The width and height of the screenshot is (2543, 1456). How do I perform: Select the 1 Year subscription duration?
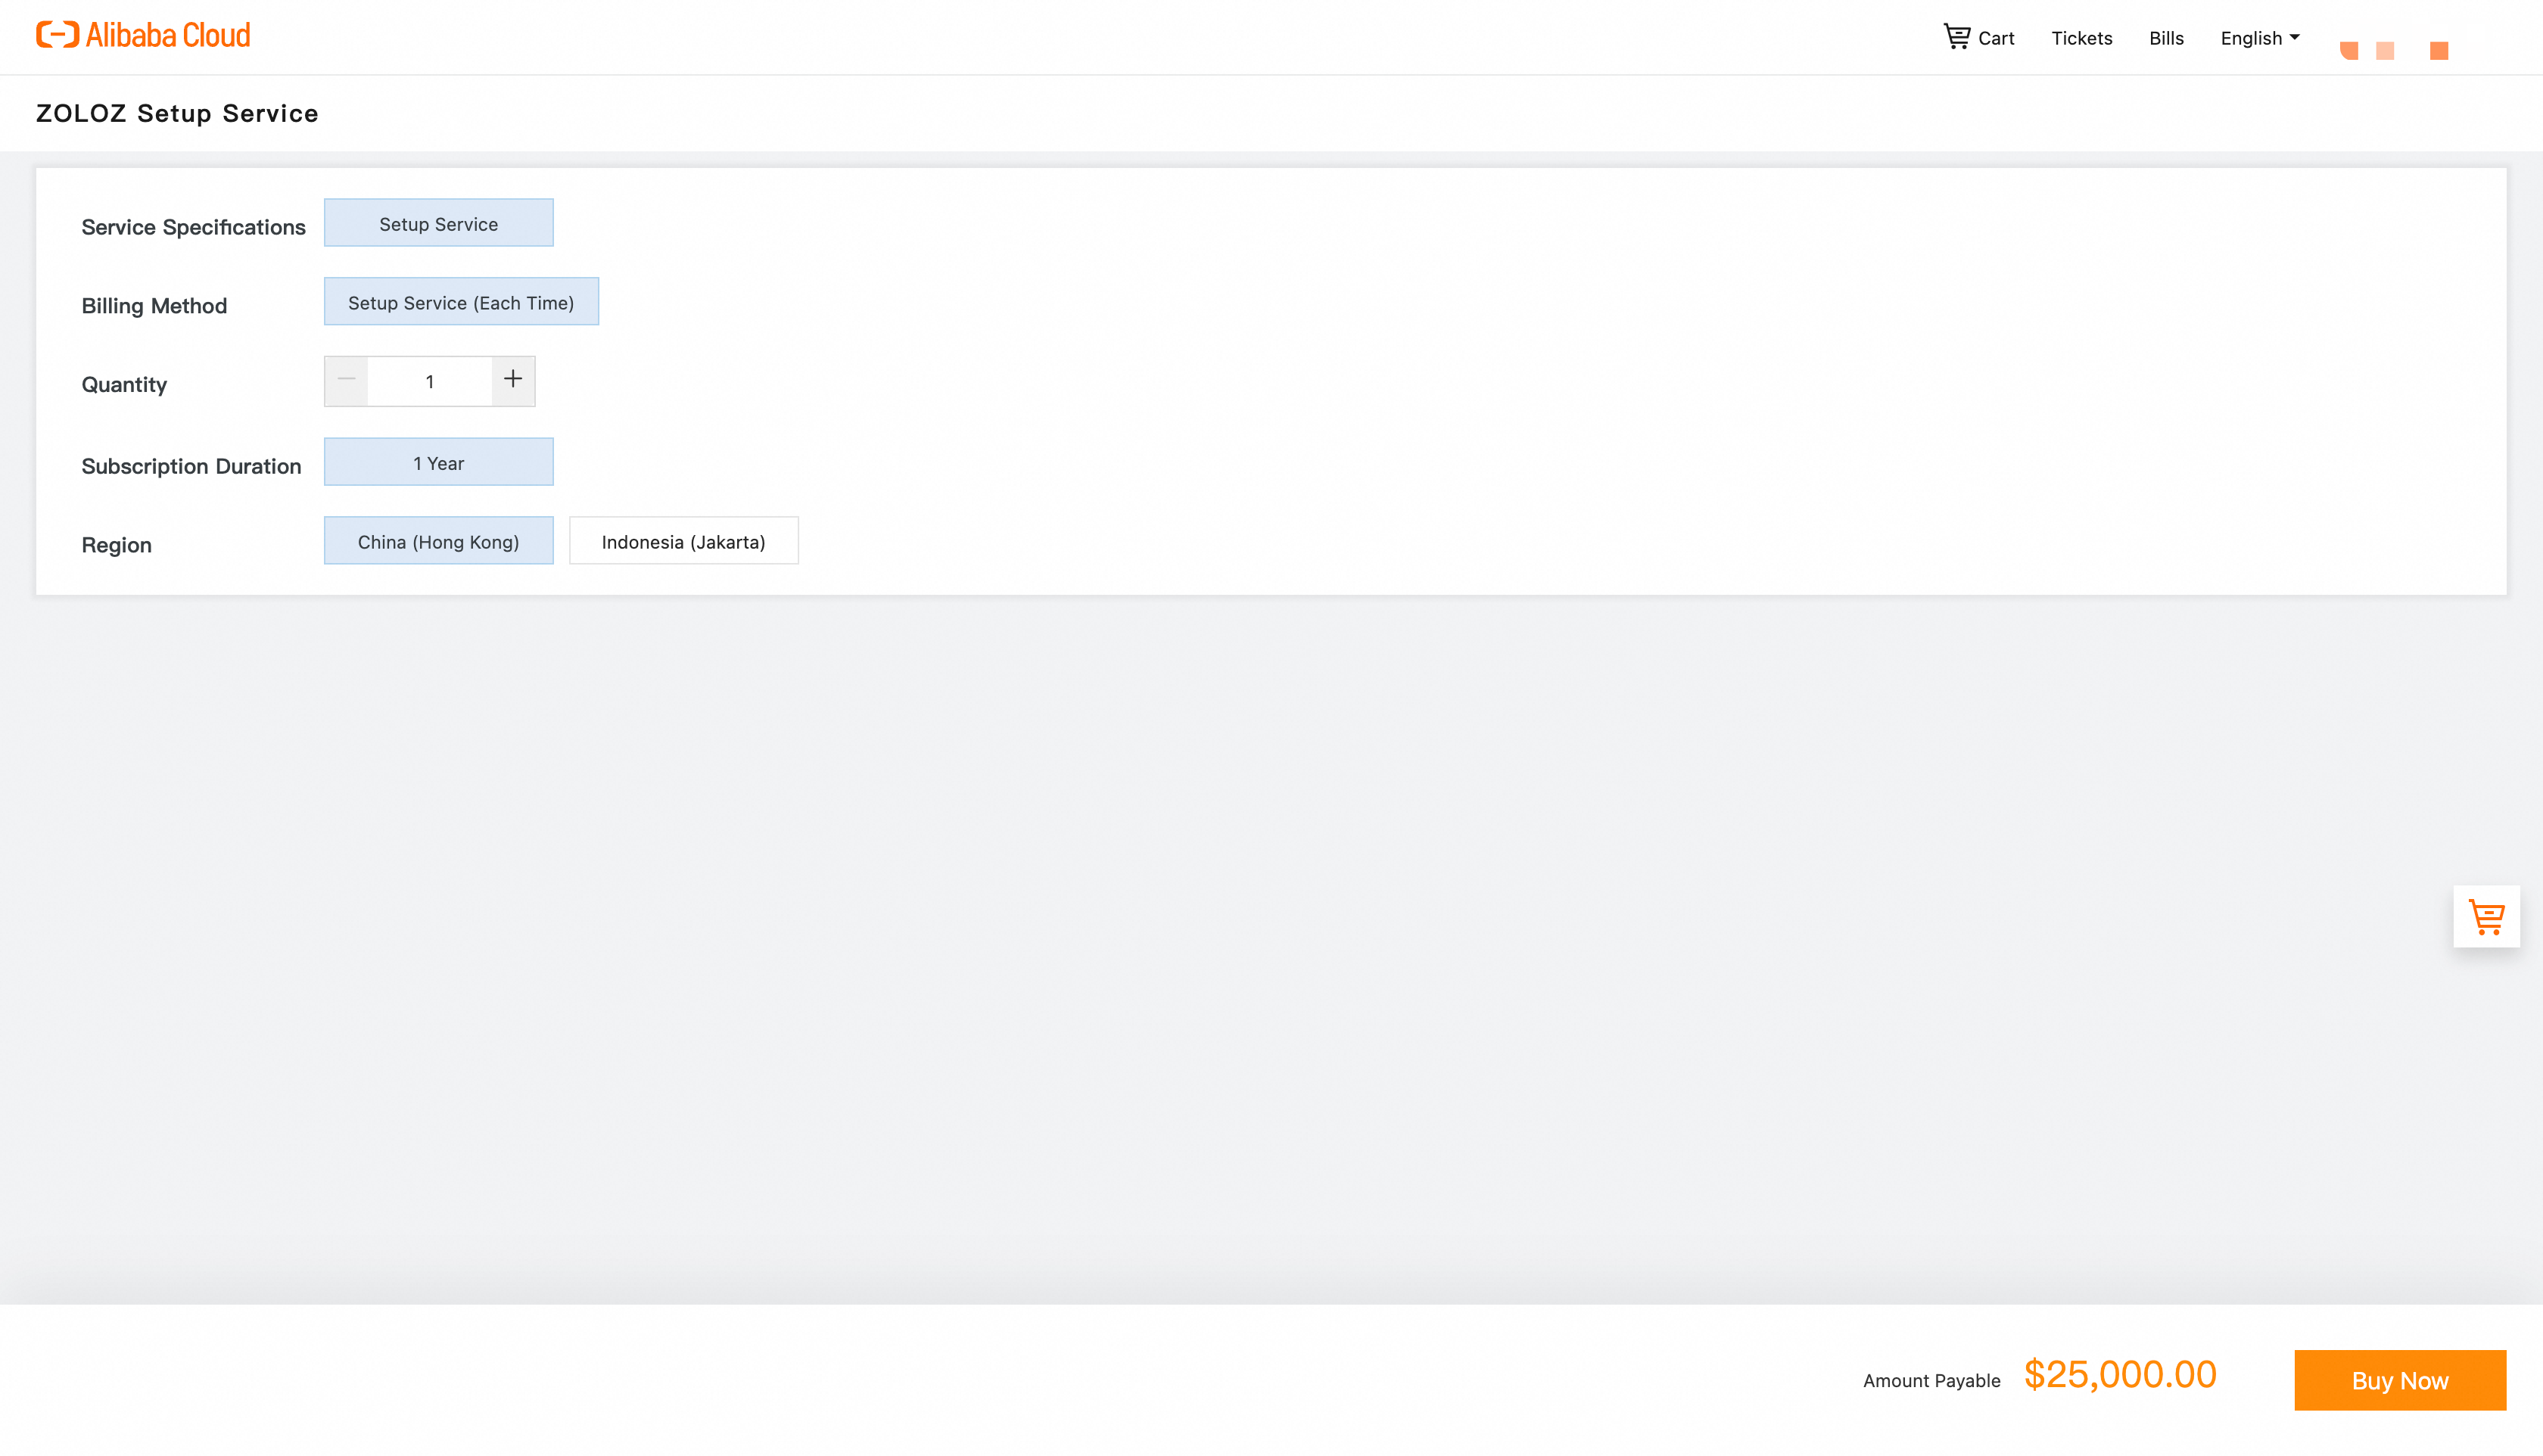tap(438, 462)
